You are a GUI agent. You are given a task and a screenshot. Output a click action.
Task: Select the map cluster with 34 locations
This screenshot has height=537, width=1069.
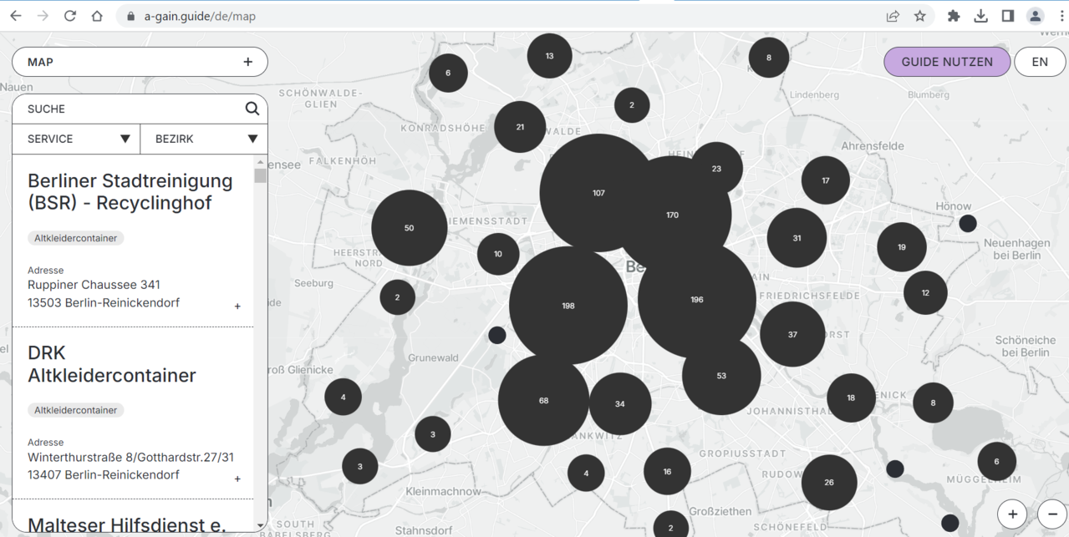coord(620,404)
